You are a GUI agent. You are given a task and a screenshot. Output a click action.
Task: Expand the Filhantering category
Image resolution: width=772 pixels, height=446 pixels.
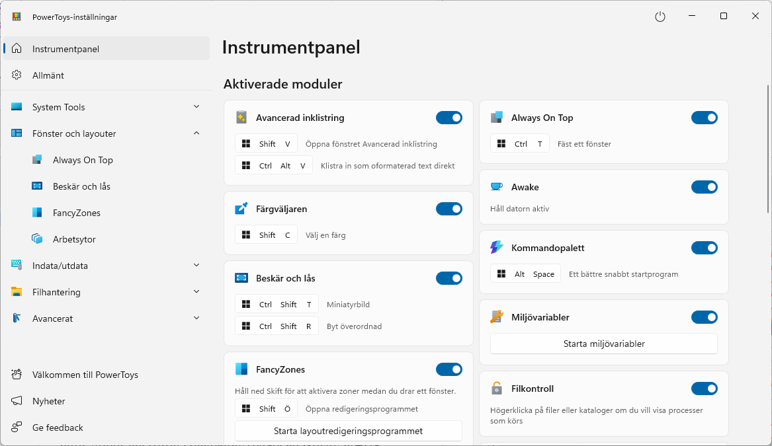pos(196,291)
